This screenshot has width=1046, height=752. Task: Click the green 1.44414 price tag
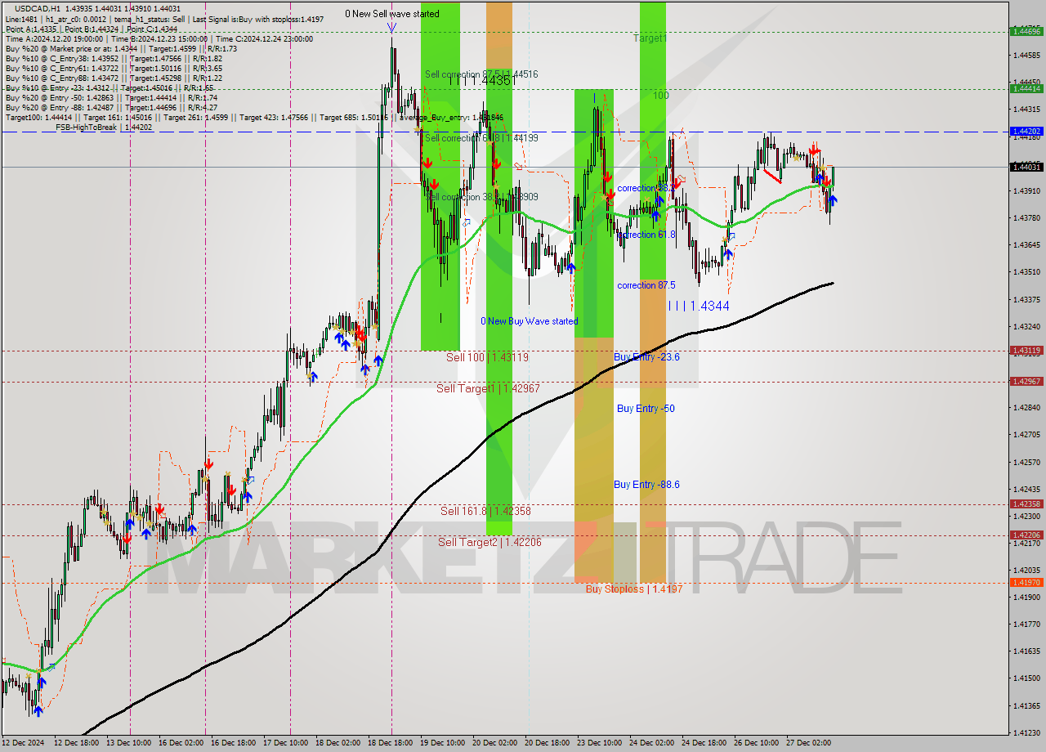coord(1026,88)
